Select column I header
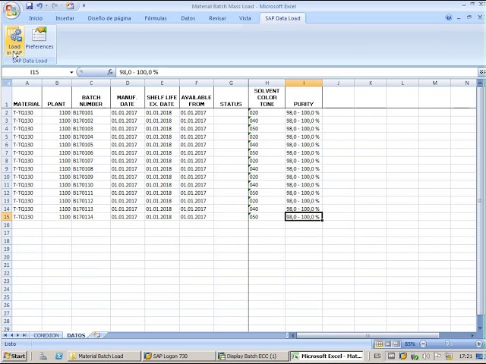Viewport: 486px width, 364px height. [304, 83]
